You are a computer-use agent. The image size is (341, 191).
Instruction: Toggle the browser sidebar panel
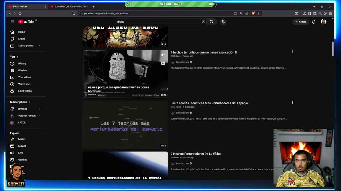pyautogui.click(x=310, y=13)
